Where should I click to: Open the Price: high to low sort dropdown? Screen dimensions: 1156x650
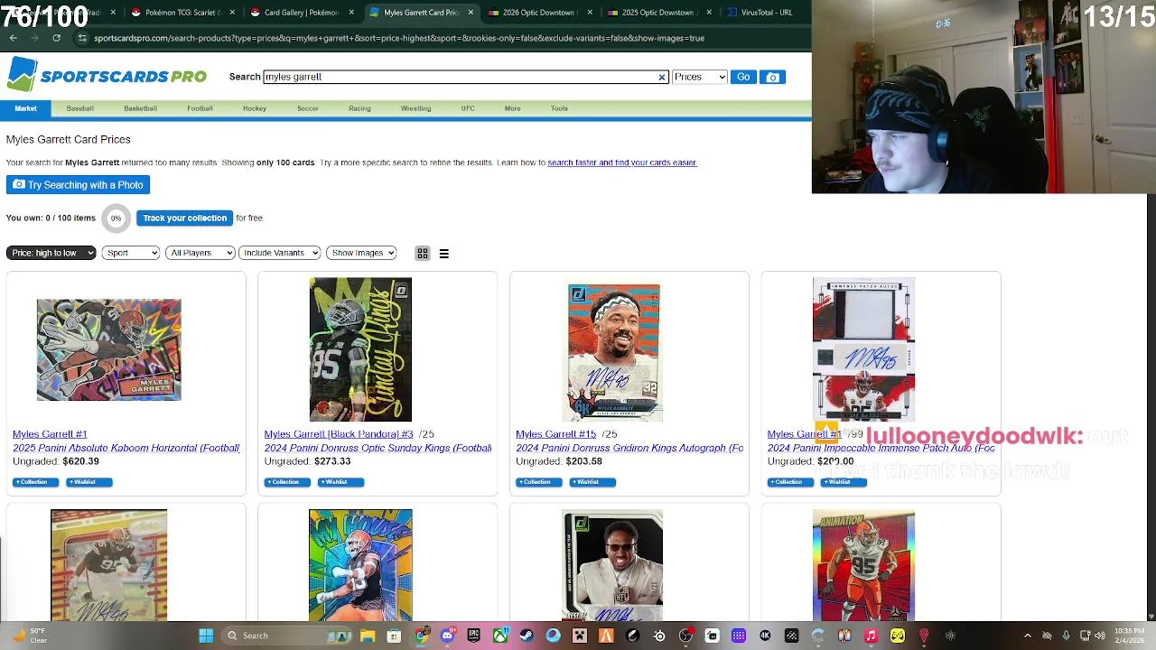pos(51,253)
